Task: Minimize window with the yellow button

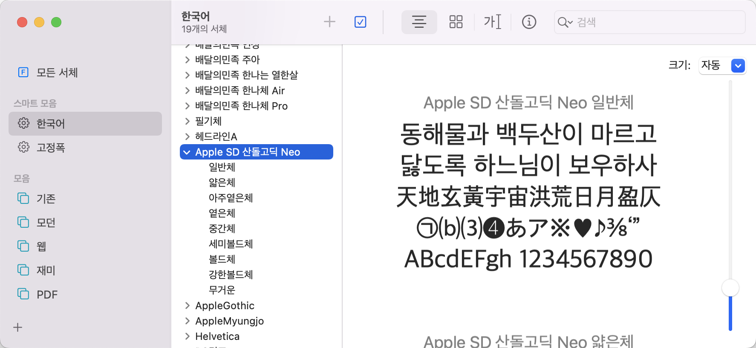Action: 39,22
